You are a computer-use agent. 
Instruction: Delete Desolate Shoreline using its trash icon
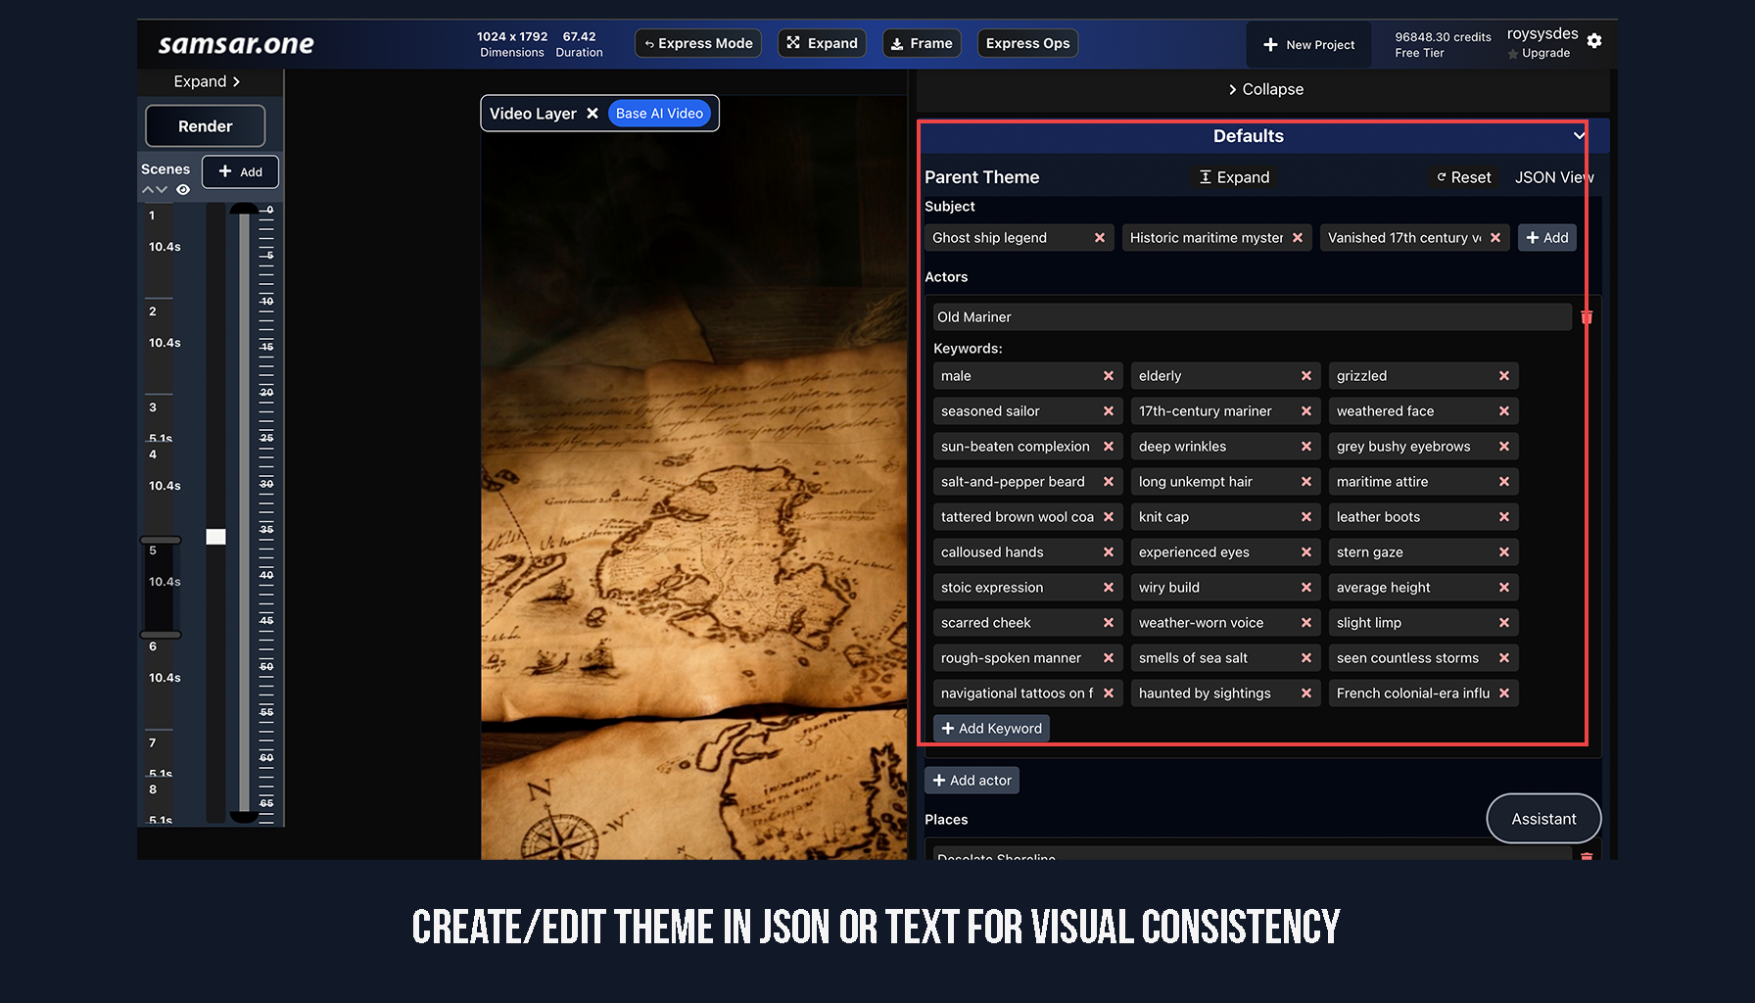coord(1587,857)
